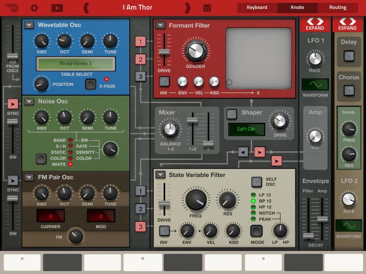The height and width of the screenshot is (274, 366).
Task: Go to the previous patch with left bracket arrow
Action: 86,8
